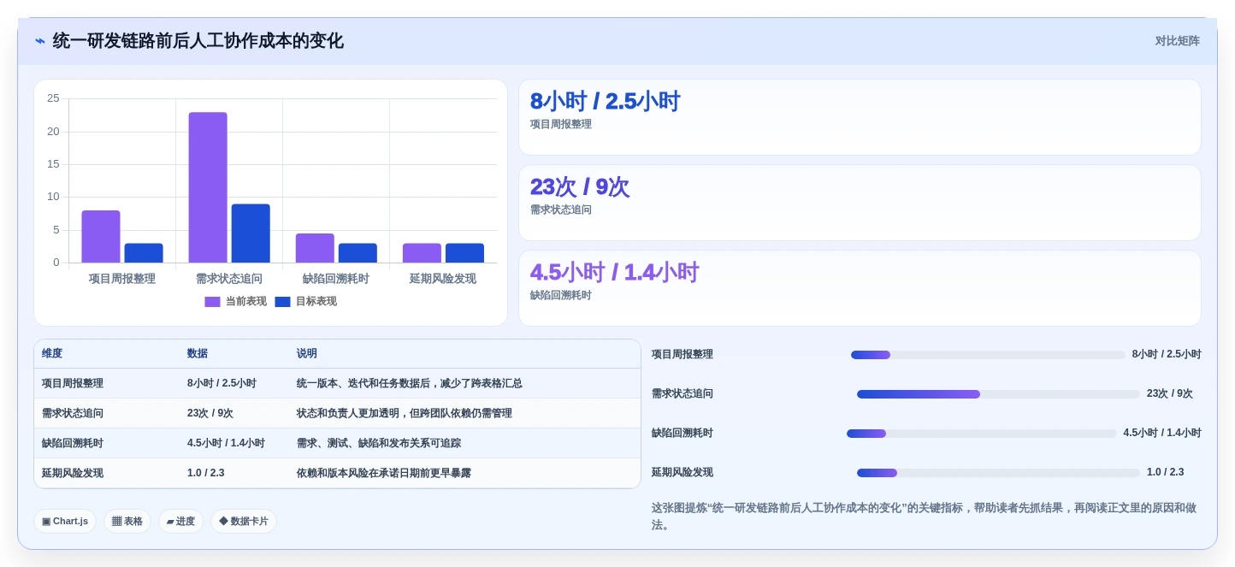This screenshot has width=1235, height=567.
Task: Click the 23次 / 9次 value beside the progress bar
Action: [x=1170, y=394]
